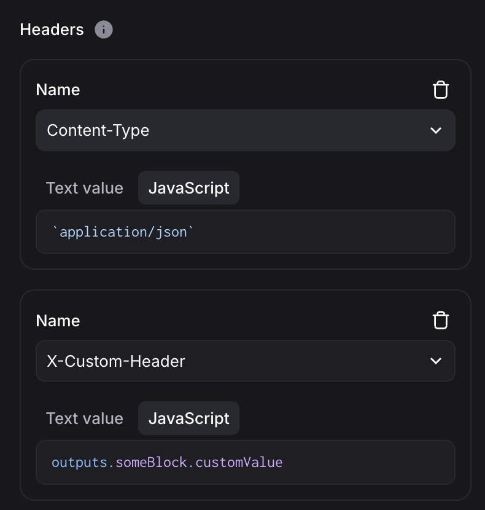
Task: Select the JavaScript tab for X-Custom-Header
Action: [x=188, y=418]
